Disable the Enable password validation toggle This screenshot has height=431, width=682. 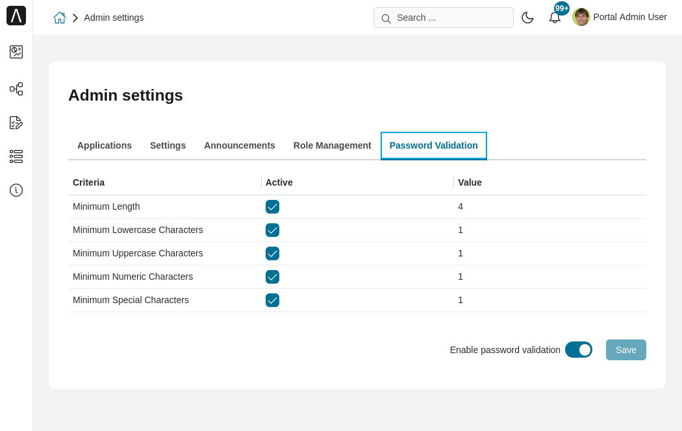point(579,350)
